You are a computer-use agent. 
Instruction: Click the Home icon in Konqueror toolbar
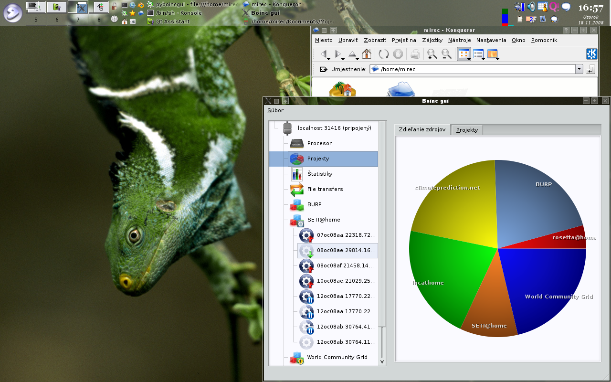[367, 54]
